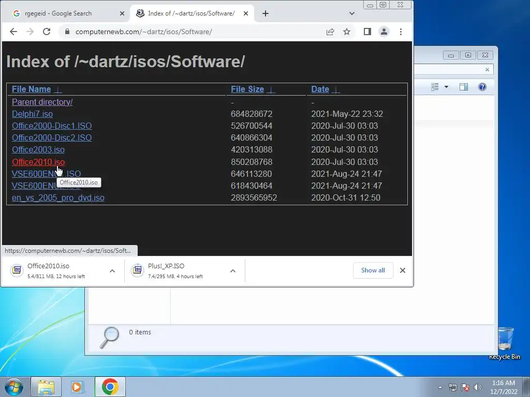Click the Office2010.iso download file icon
530x397 pixels.
(x=17, y=270)
